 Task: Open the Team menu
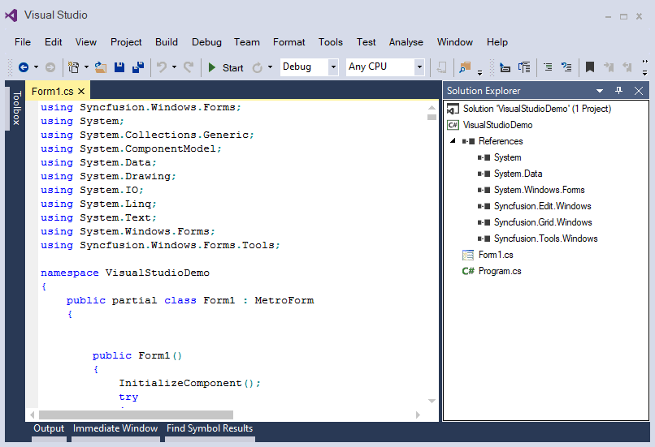(247, 42)
